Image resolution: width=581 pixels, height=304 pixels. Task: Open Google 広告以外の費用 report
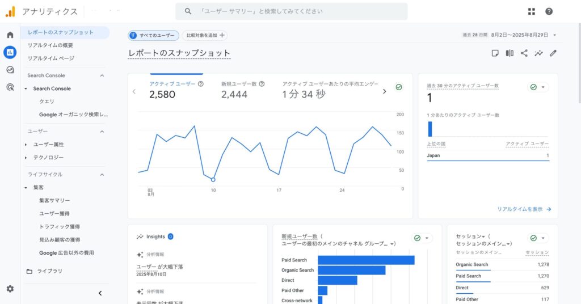(x=66, y=252)
